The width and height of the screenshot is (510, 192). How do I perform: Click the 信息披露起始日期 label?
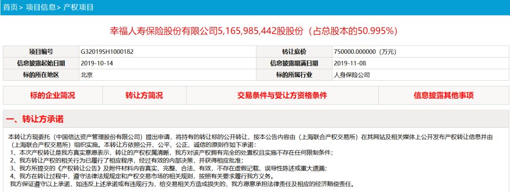pyautogui.click(x=41, y=63)
